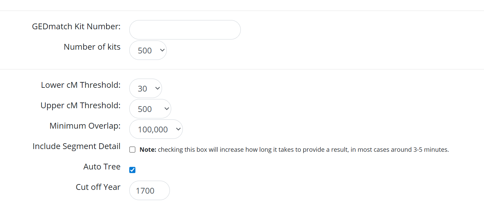Image resolution: width=484 pixels, height=212 pixels.
Task: Expand the Minimum Overlap dropdown
Action: click(x=156, y=129)
